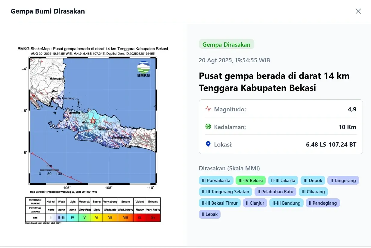Toggle the III-IV Bekasi intensity chip
371x248 pixels.
[250, 180]
